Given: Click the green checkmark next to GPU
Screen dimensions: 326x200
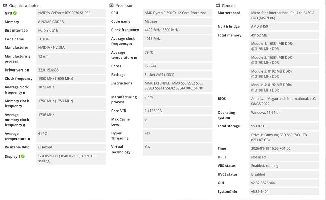Looking at the screenshot, I should pos(15,13).
